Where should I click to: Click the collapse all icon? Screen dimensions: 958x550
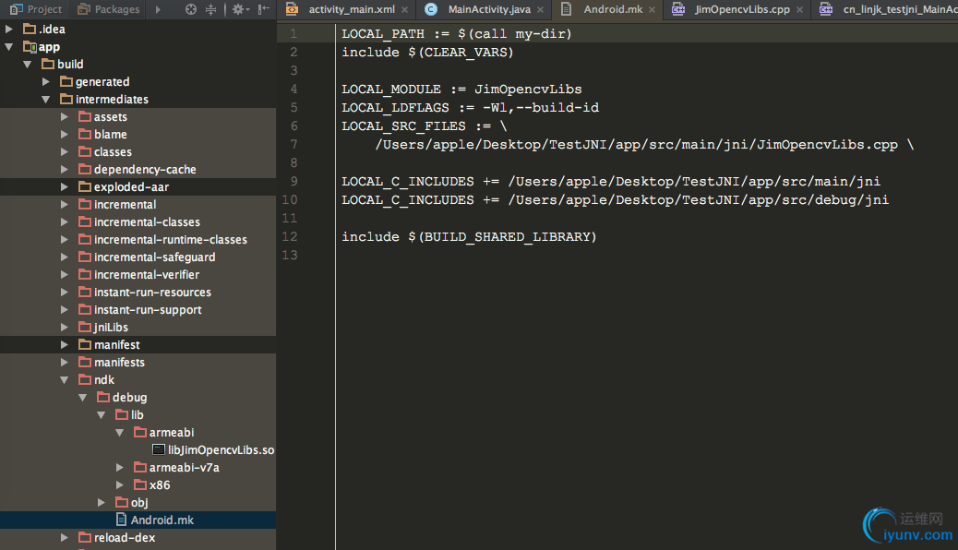(x=210, y=9)
